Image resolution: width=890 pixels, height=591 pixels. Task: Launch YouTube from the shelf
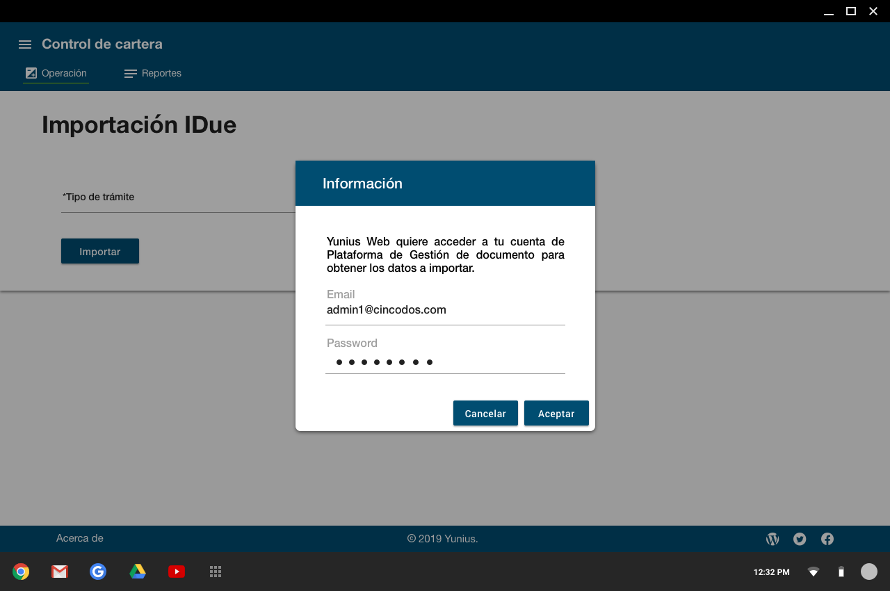click(x=177, y=572)
